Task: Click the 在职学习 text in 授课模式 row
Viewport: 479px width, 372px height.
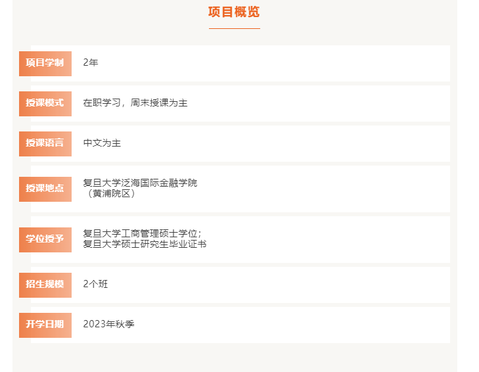Action: 102,103
